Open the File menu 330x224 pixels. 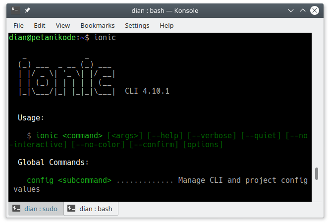(x=18, y=25)
